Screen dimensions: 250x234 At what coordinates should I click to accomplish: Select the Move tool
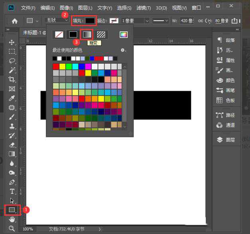(x=12, y=43)
